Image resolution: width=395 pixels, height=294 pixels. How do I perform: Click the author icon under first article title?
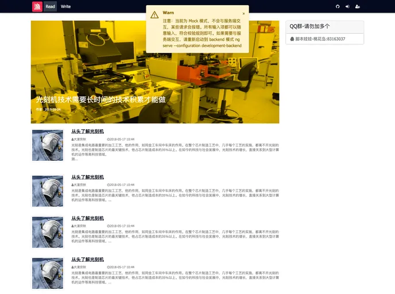tap(72, 139)
